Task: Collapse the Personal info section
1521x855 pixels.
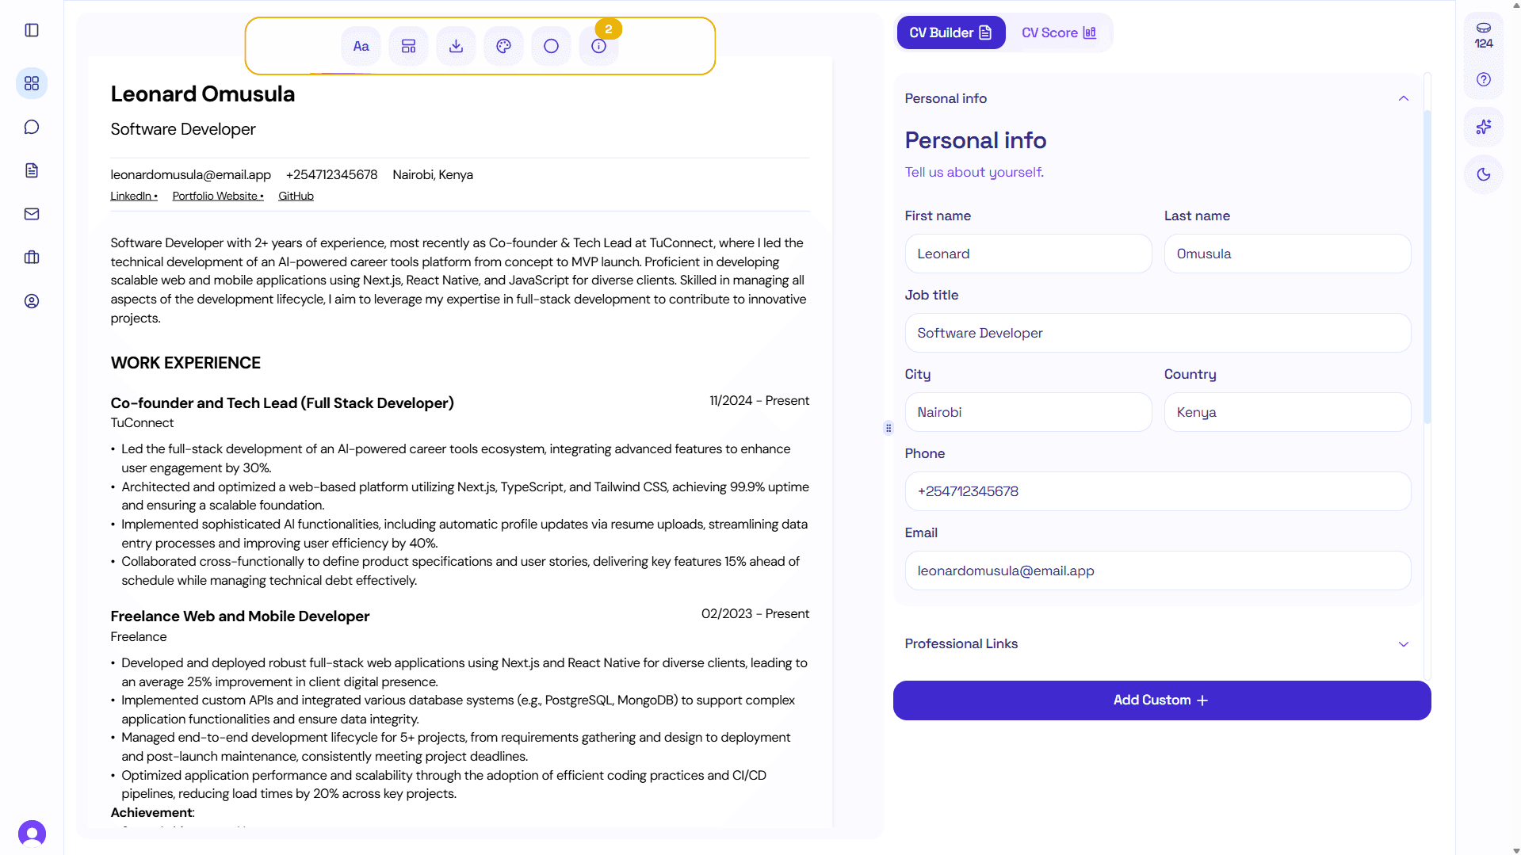Action: (x=1403, y=97)
